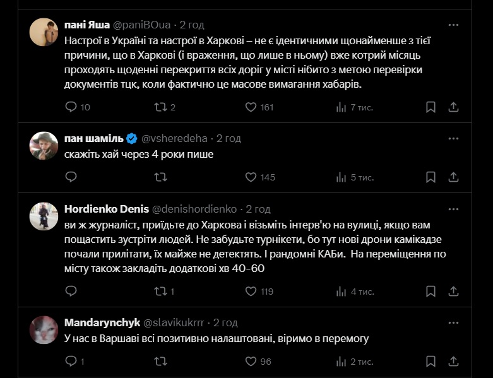Expand options for Hordienko Denis's tweet
493x378 pixels.
pos(453,209)
